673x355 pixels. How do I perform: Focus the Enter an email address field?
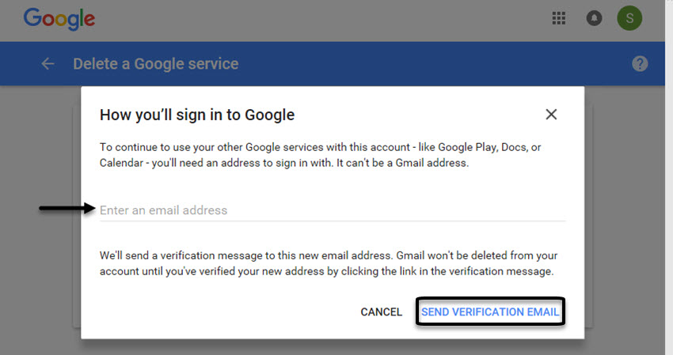tap(333, 210)
